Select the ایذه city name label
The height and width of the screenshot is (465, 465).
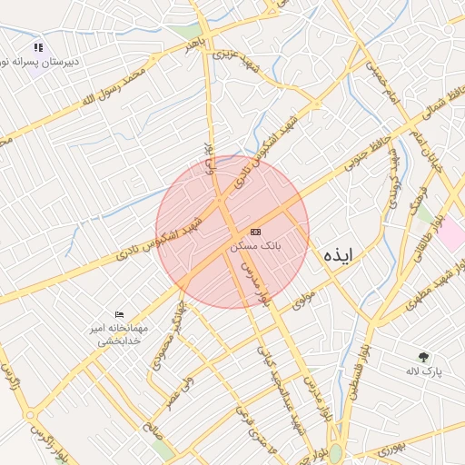pos(338,255)
